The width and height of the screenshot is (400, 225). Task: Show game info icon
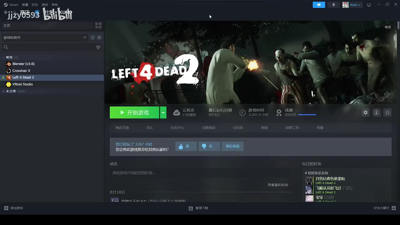click(376, 112)
